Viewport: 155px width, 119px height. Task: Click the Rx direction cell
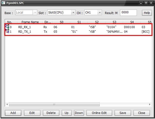coord(45,27)
